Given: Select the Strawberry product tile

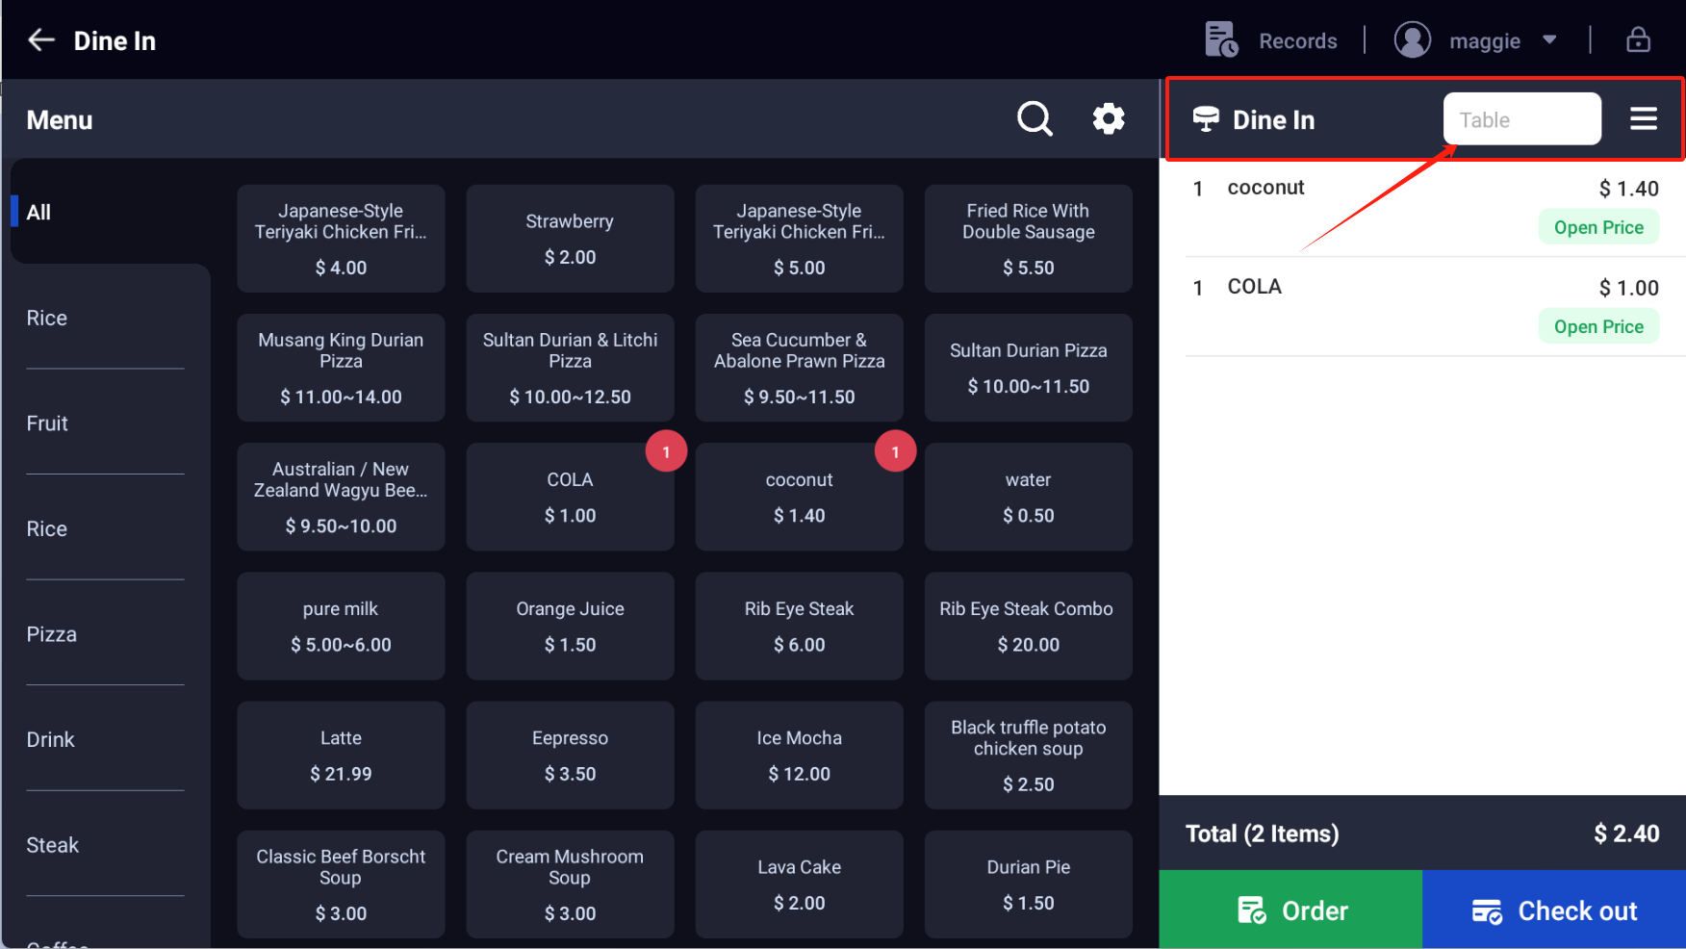Looking at the screenshot, I should [x=570, y=238].
